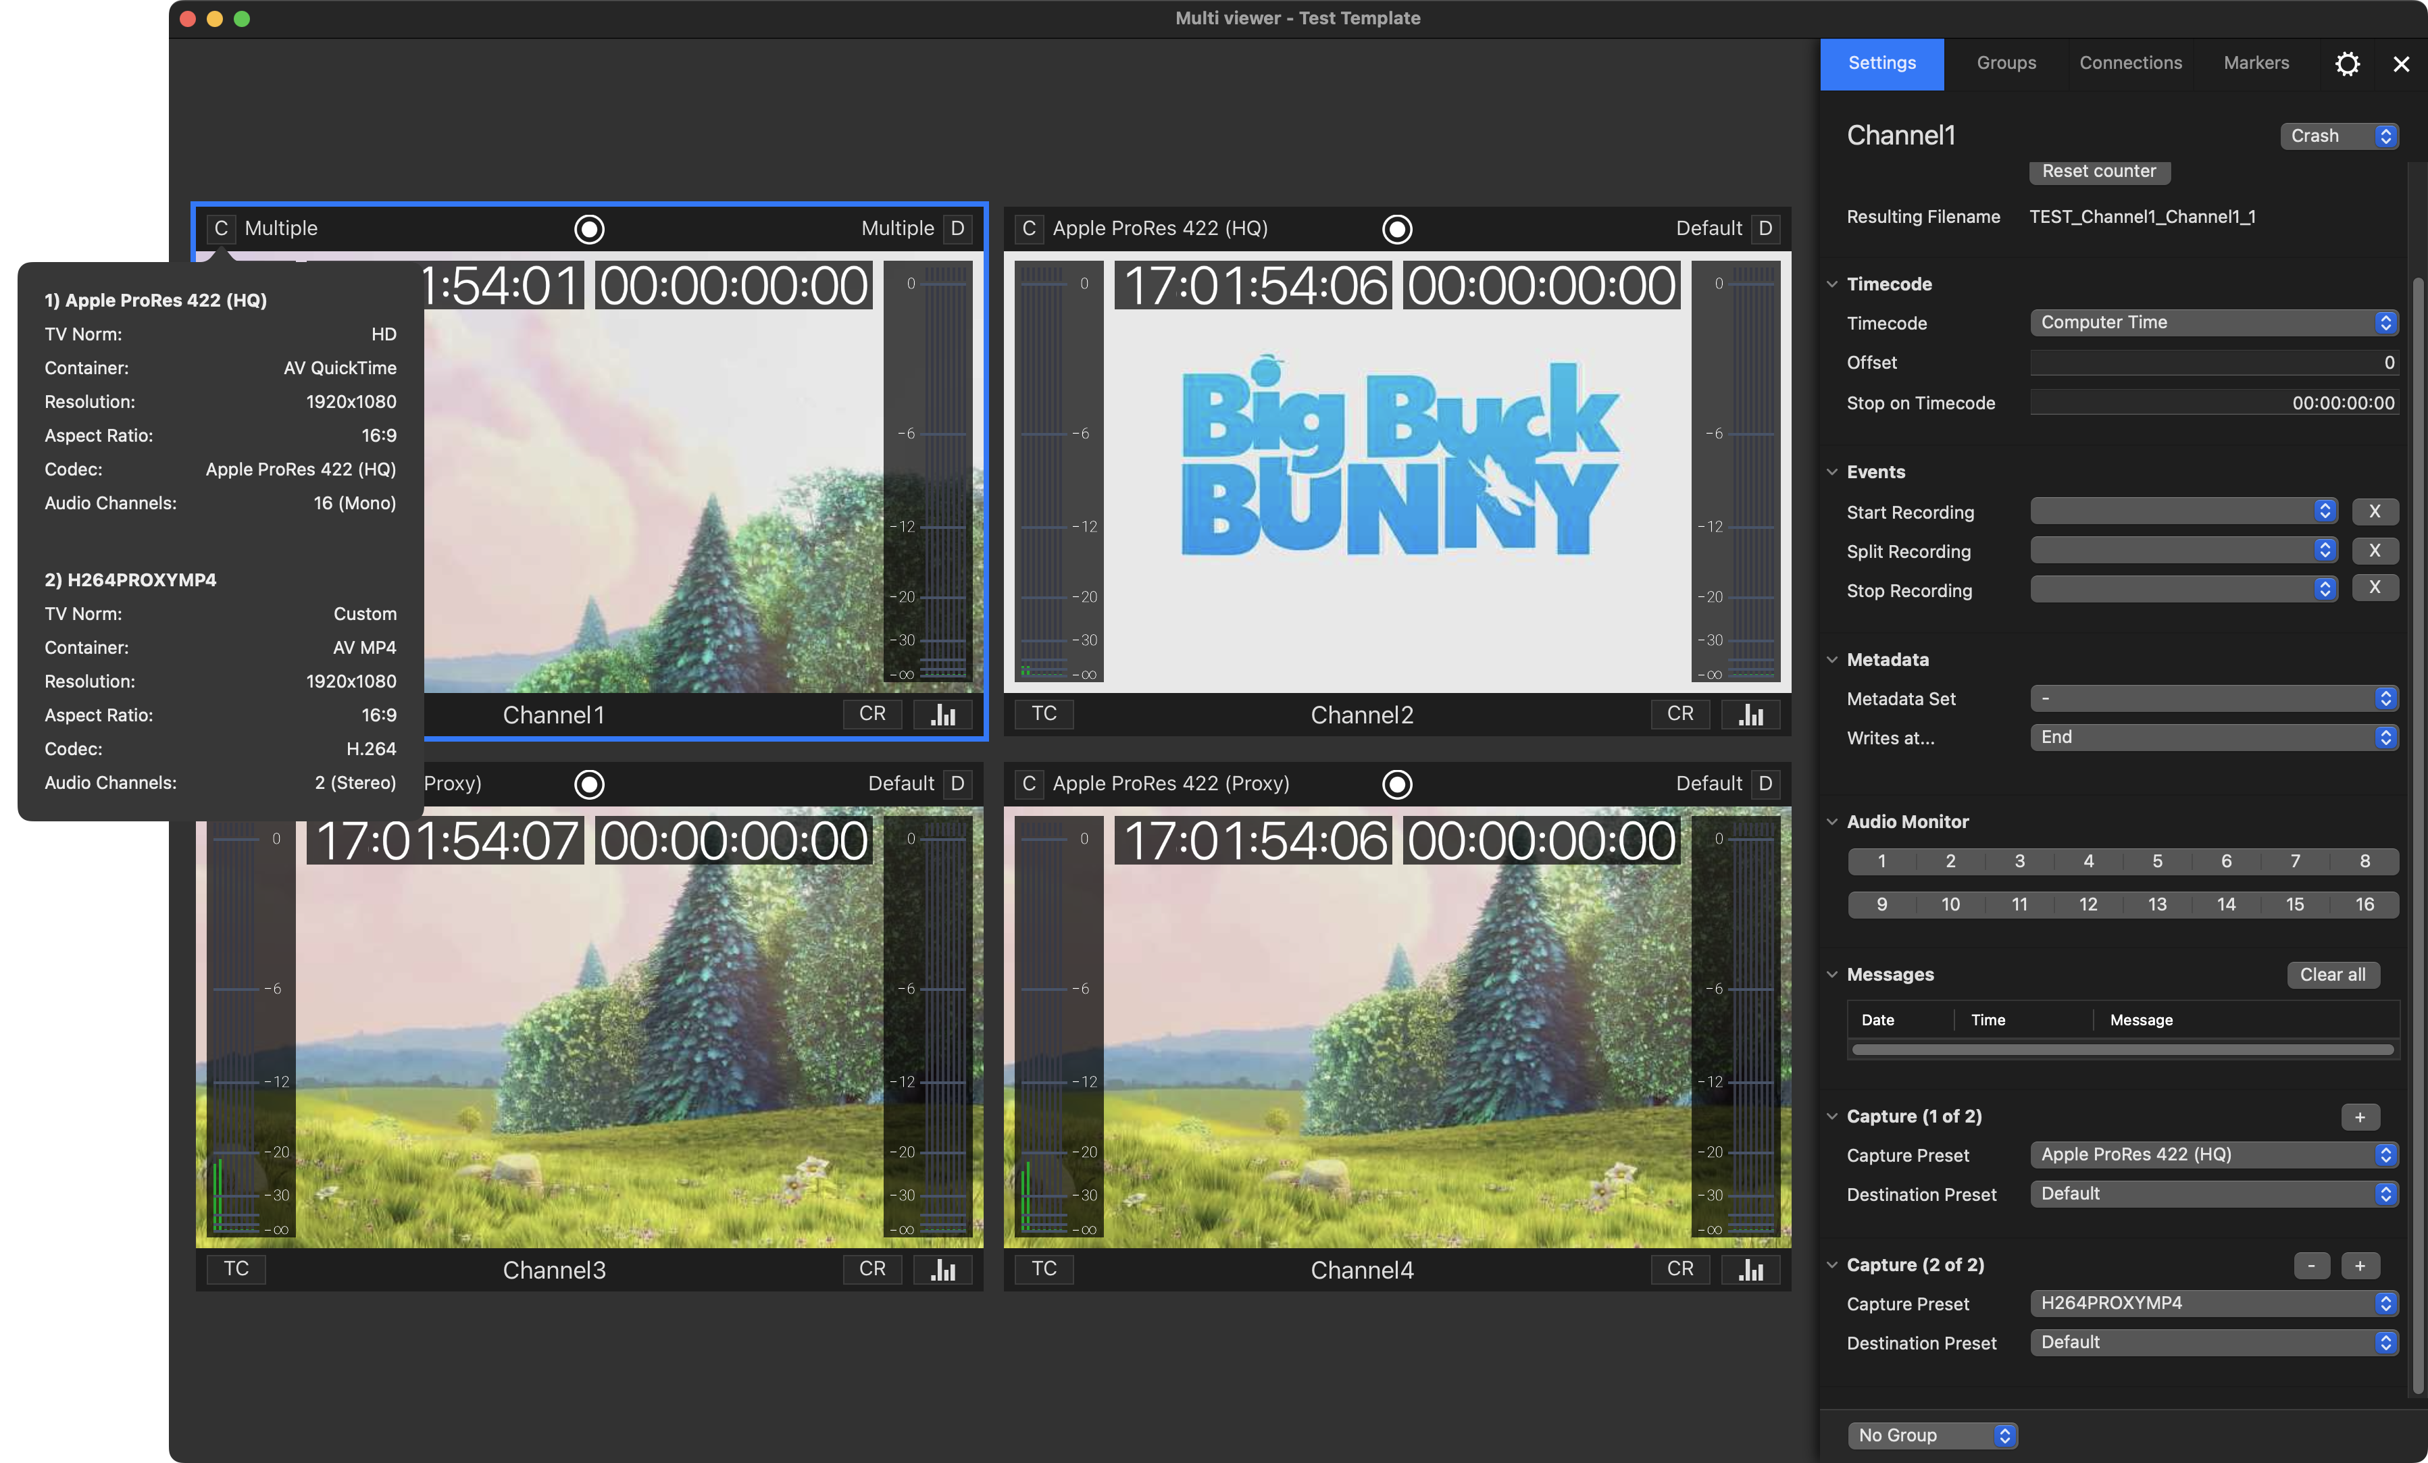The height and width of the screenshot is (1463, 2428).
Task: Open the Timecode source dropdown
Action: click(x=2214, y=323)
